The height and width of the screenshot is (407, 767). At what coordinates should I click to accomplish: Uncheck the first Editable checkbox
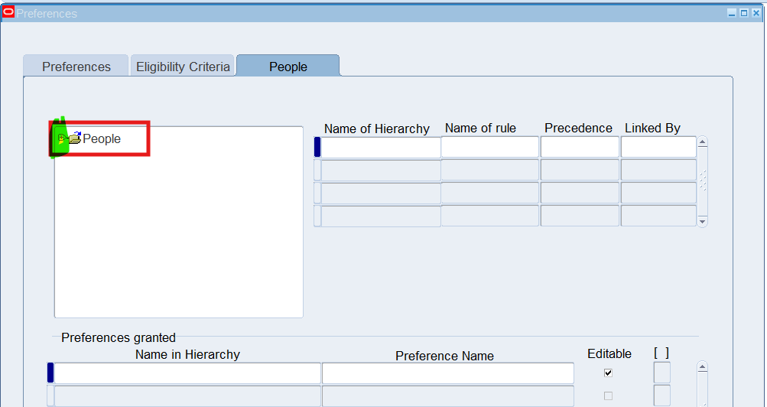pyautogui.click(x=608, y=373)
